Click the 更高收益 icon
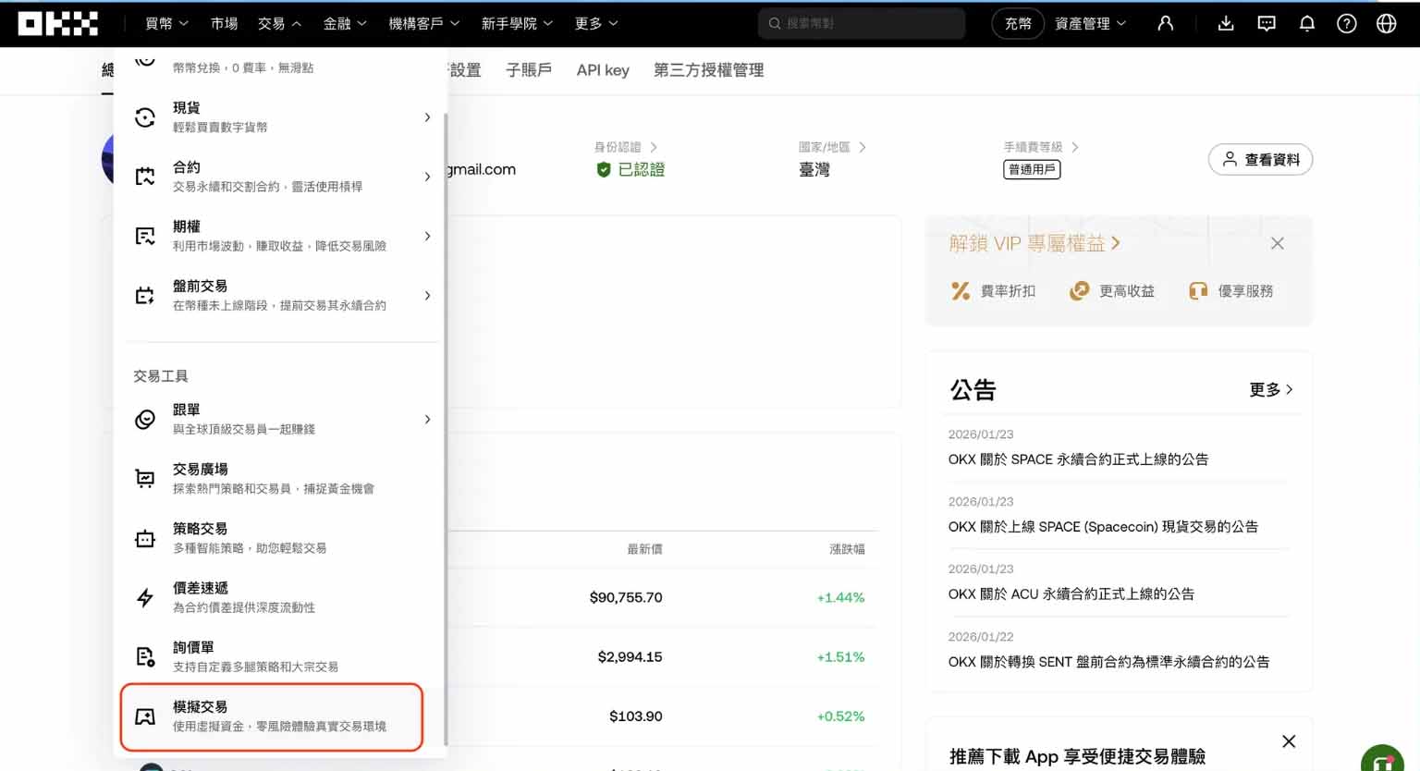The image size is (1420, 771). click(x=1079, y=291)
